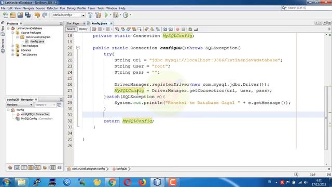Collapse the LatihanJavaDatabase project node
The height and width of the screenshot is (187, 332).
8,28
